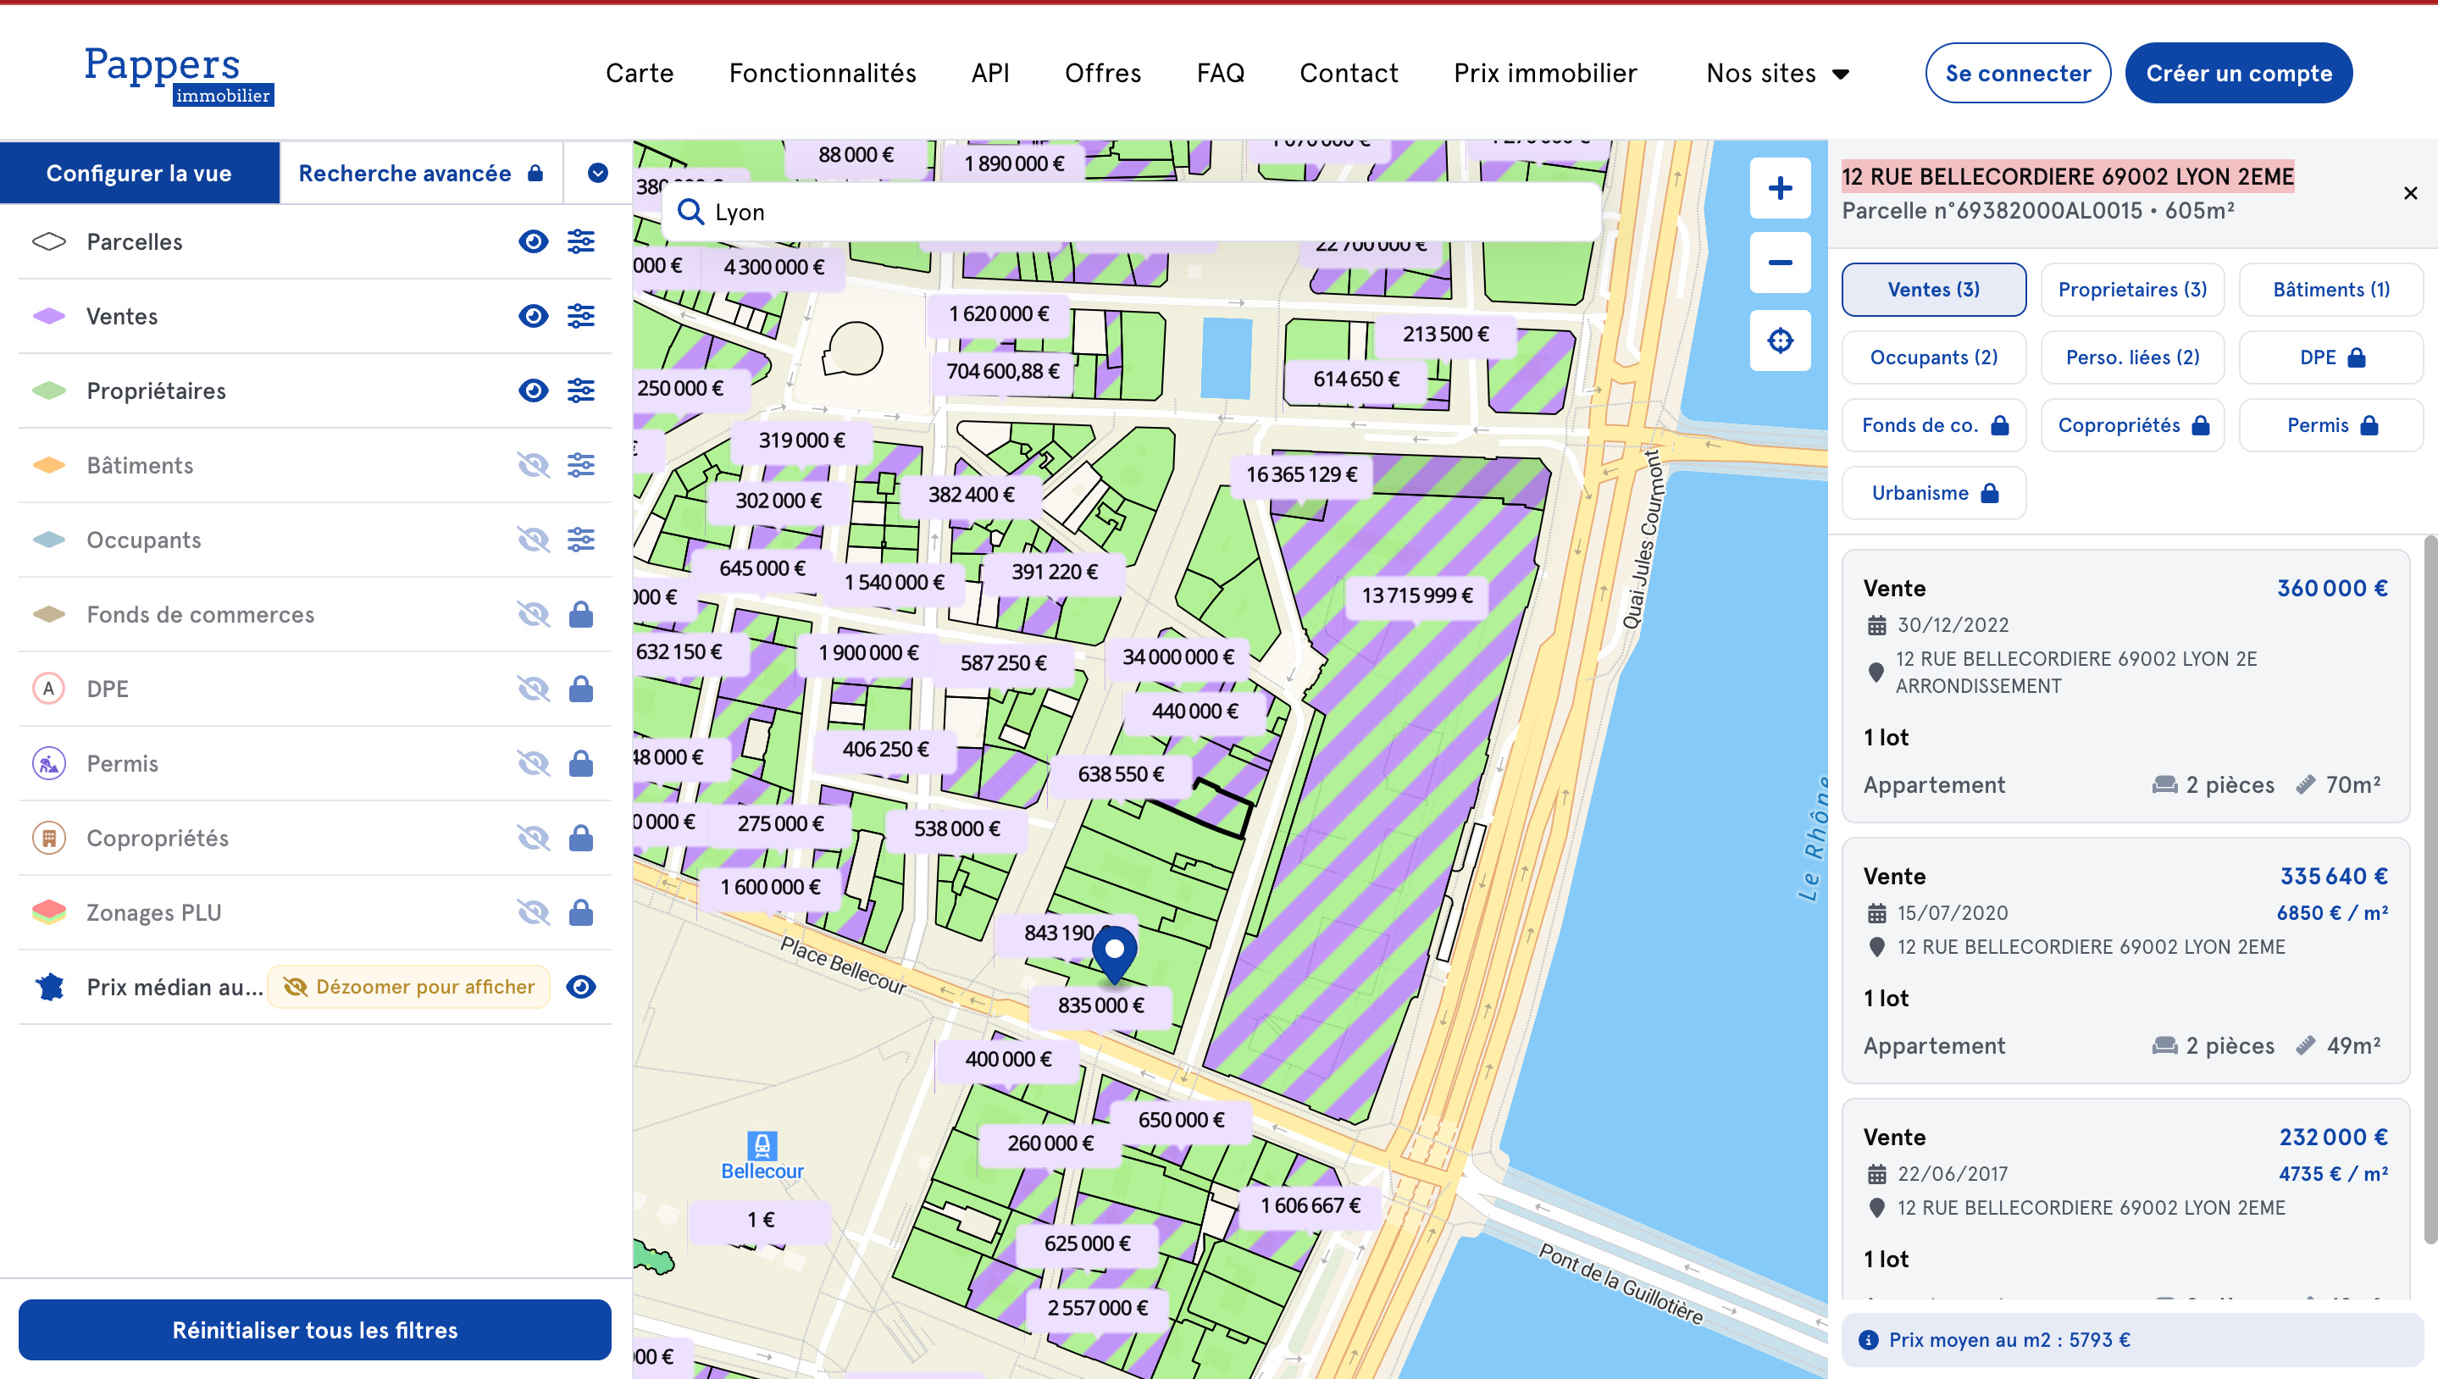The width and height of the screenshot is (2438, 1379).
Task: Click the Bellecour metro station icon
Action: click(762, 1145)
